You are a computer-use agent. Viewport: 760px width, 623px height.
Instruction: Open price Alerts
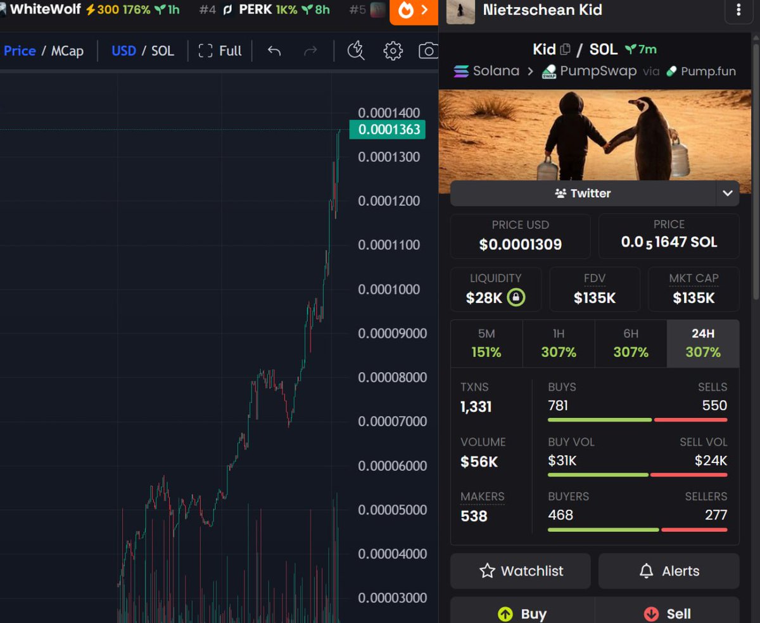(x=669, y=571)
